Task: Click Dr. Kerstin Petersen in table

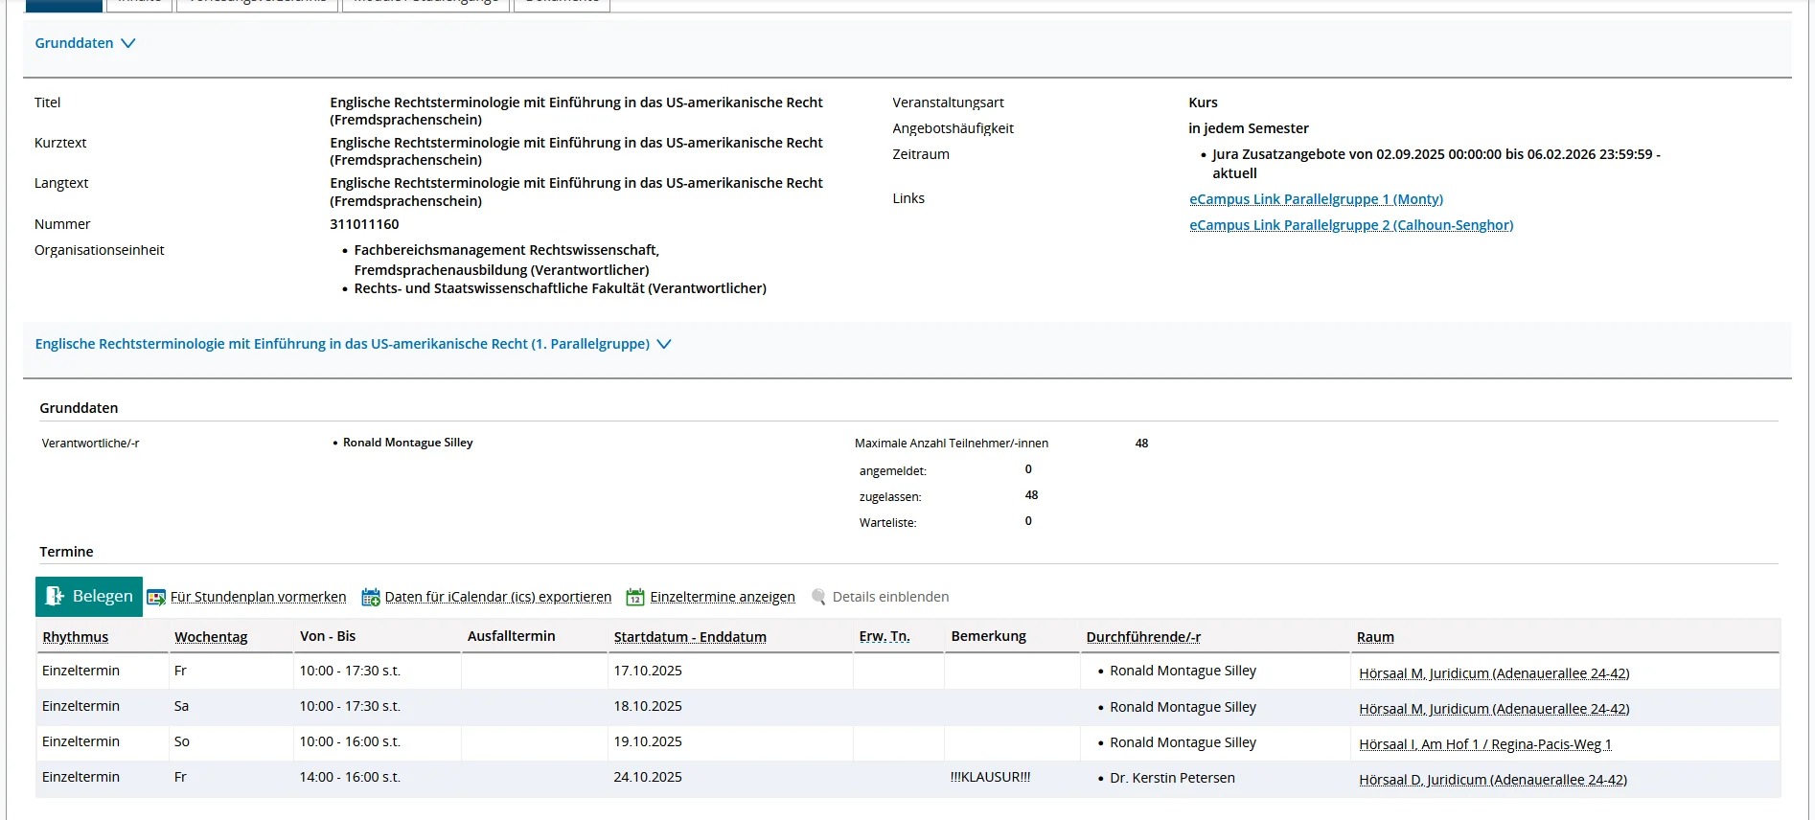Action: tap(1172, 778)
